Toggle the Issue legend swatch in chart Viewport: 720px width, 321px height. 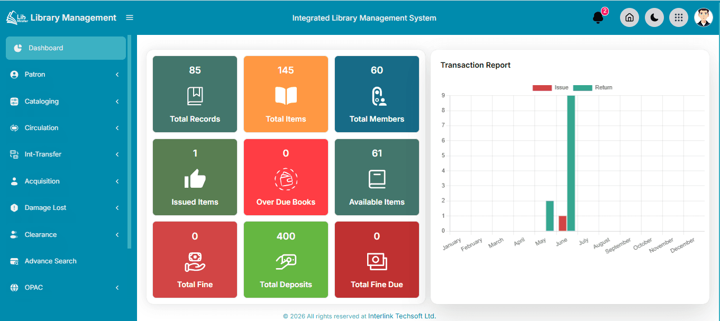(542, 88)
